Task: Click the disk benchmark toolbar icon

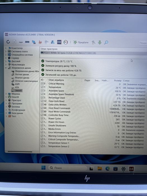Action: (x=21, y=42)
